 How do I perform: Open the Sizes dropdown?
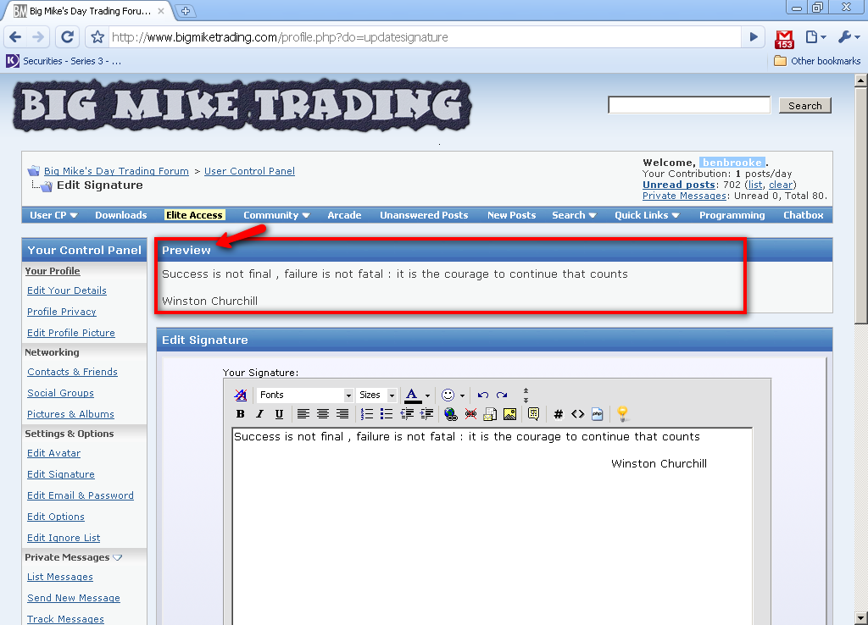pyautogui.click(x=376, y=395)
